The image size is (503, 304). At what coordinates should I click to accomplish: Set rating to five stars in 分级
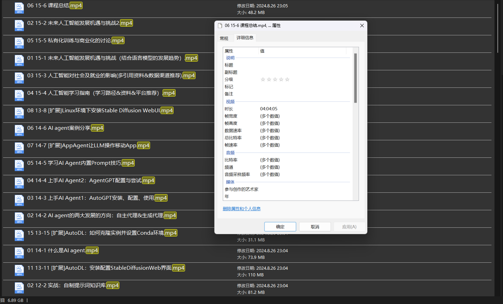click(287, 79)
